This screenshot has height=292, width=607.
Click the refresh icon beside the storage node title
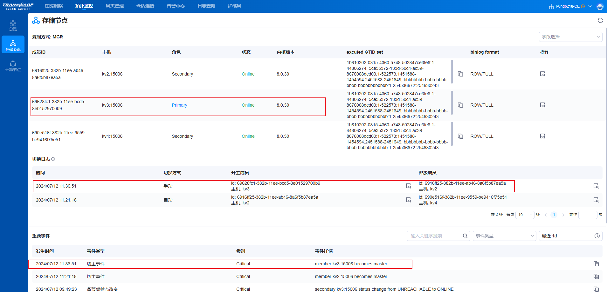600,20
